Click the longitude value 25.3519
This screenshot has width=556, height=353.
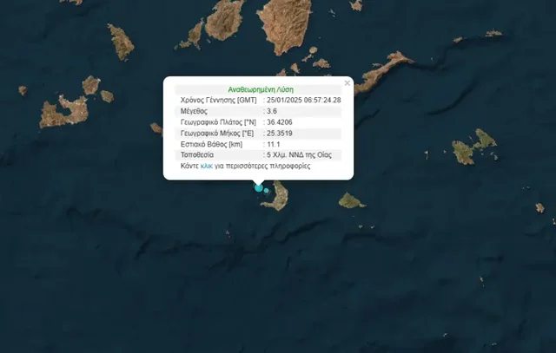(280, 133)
